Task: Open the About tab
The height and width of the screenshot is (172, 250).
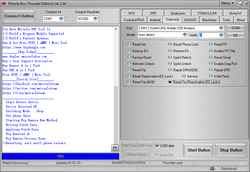Action: (x=240, y=20)
